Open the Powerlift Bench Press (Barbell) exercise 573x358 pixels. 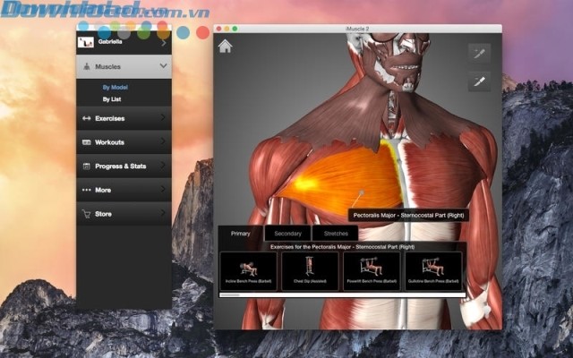coord(372,271)
